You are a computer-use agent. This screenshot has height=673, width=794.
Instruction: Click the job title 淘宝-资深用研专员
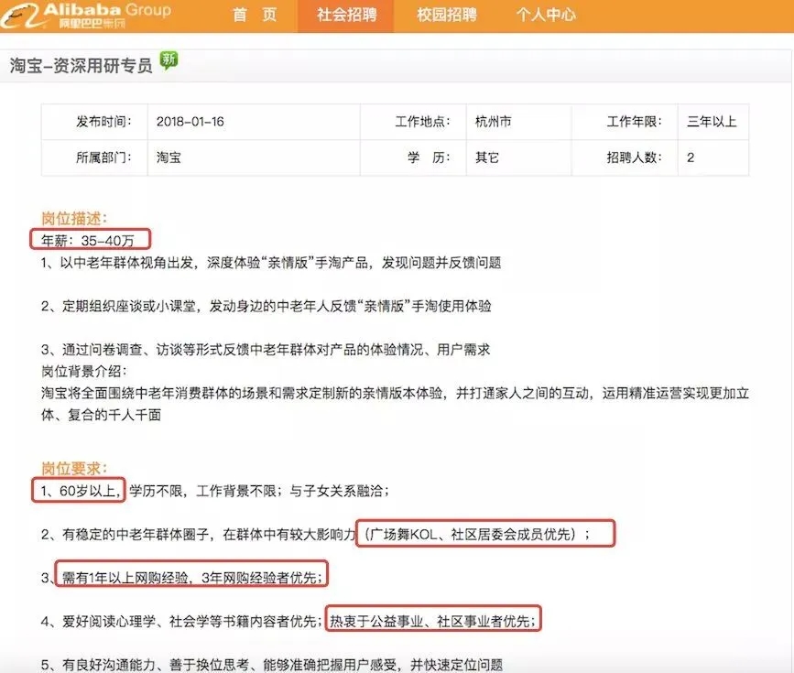[x=81, y=65]
